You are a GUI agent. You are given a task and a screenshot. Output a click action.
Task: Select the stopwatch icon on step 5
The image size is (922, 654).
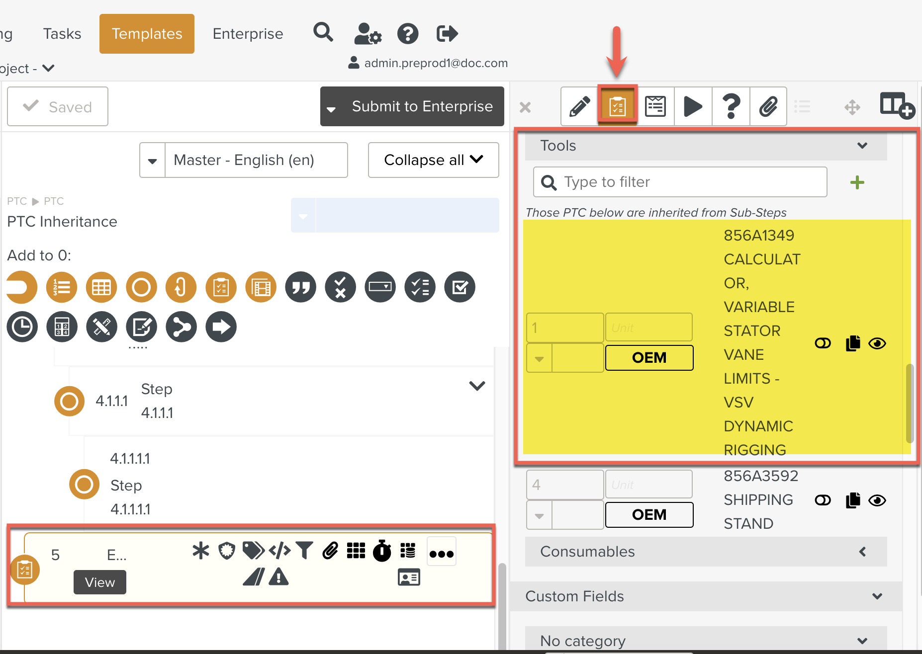[x=382, y=551]
